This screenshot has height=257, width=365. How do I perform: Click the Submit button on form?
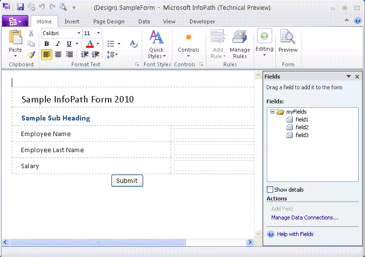tap(127, 180)
